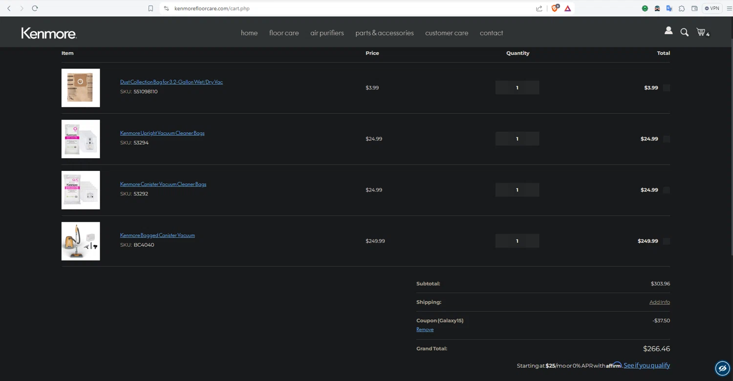
Task: Click the small square beside the $3.99 total
Action: tap(667, 88)
